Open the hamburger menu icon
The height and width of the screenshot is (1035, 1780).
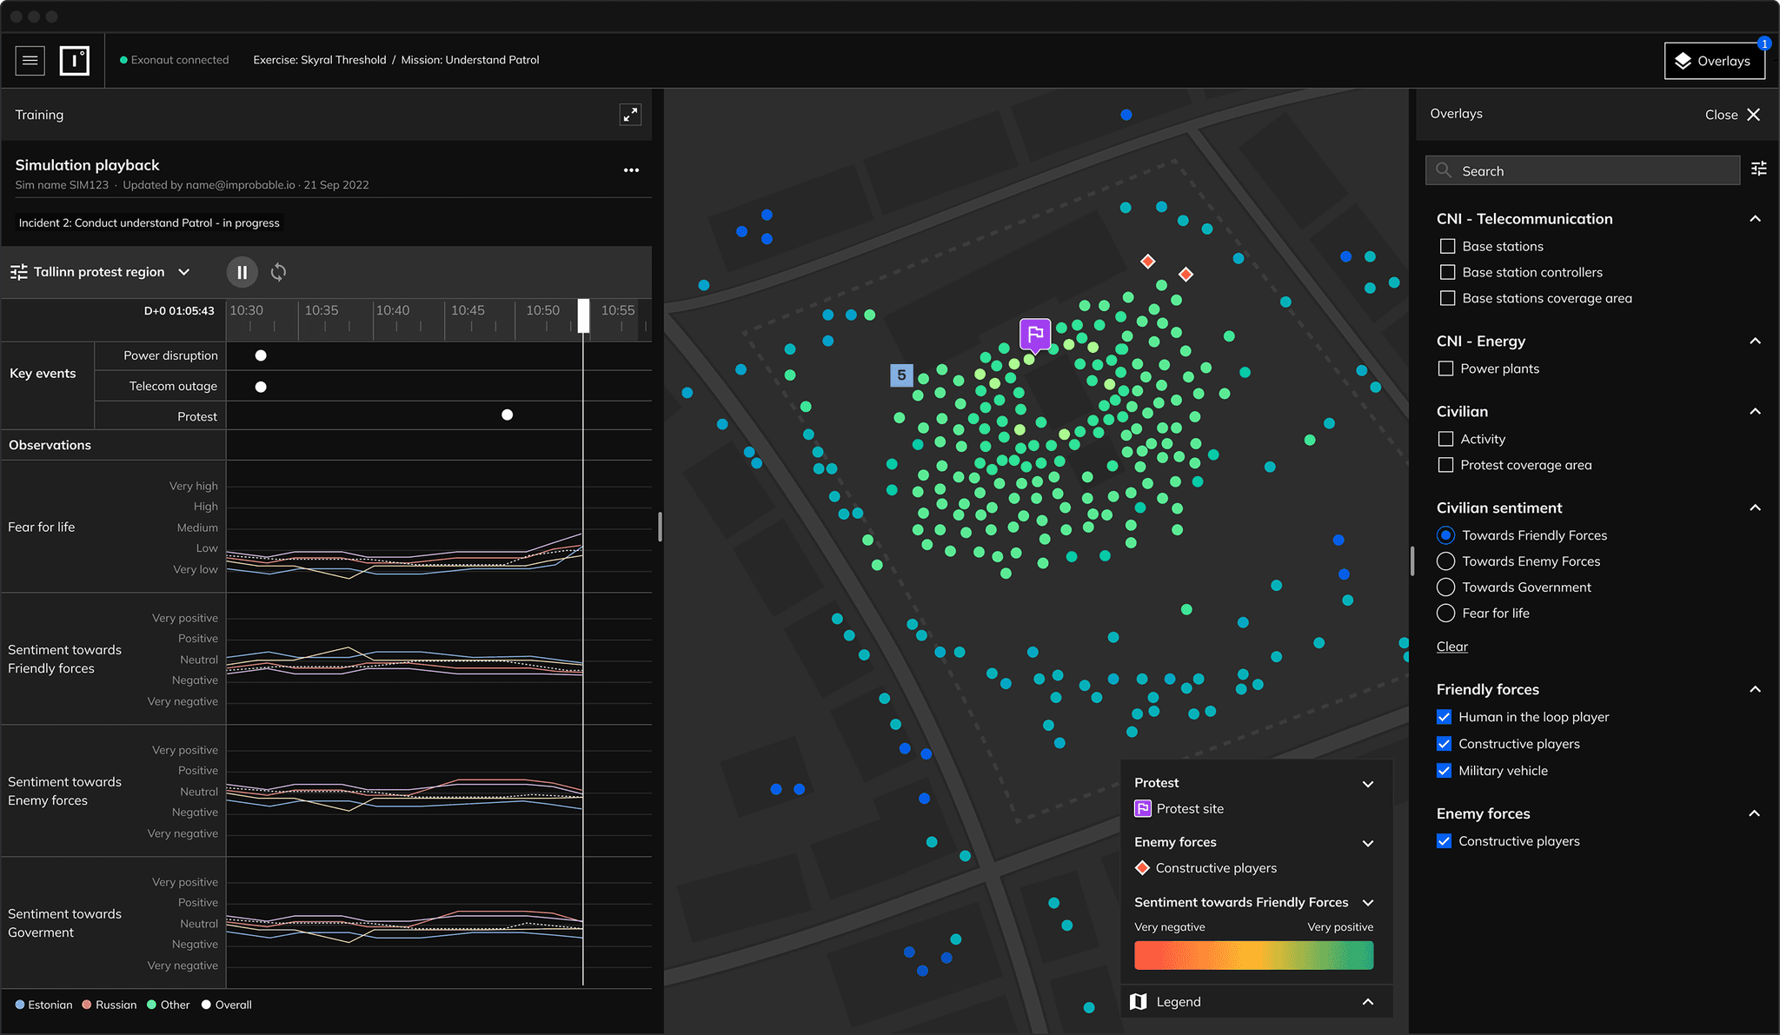click(30, 60)
